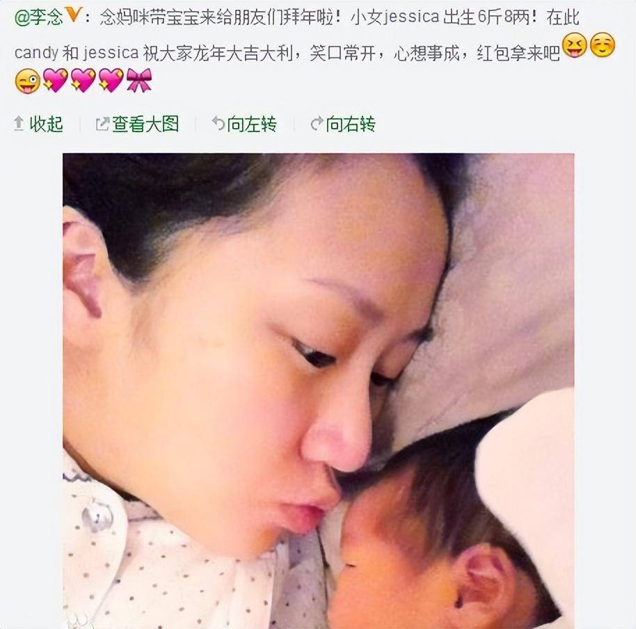Click the first sparkling pink heart emoji
Viewport: 636px width, 629px height.
(55, 80)
